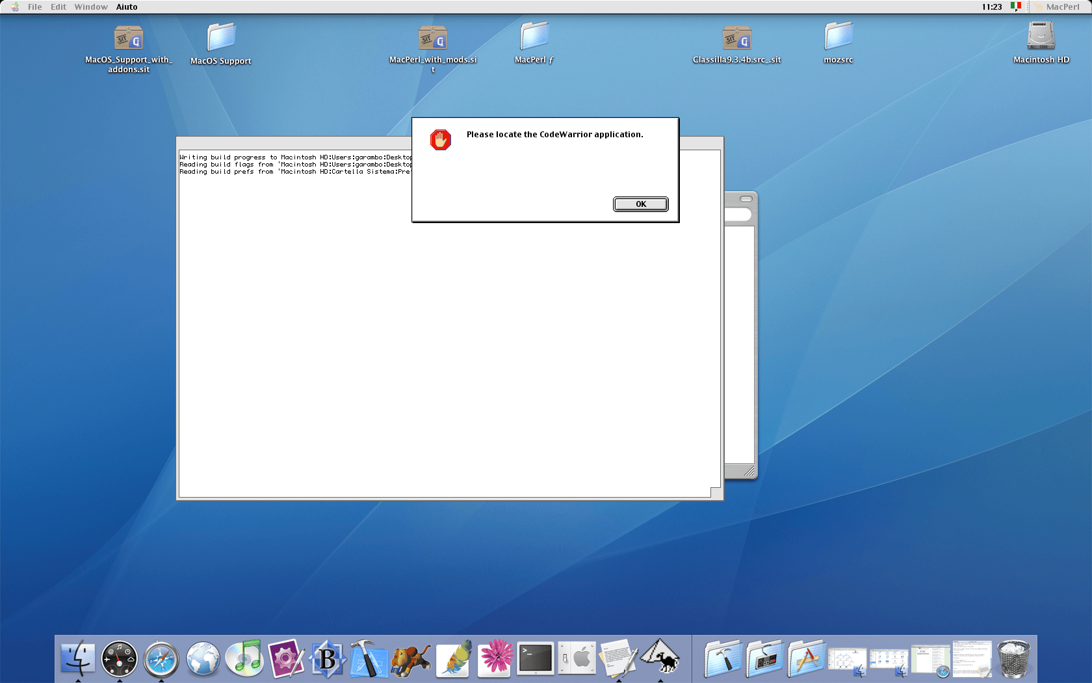1092x683 pixels.
Task: Click 'Reading build prefs' line in MacPerl window
Action: [x=296, y=172]
